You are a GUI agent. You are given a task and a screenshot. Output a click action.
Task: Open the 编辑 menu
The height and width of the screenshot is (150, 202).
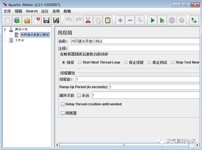click(18, 11)
